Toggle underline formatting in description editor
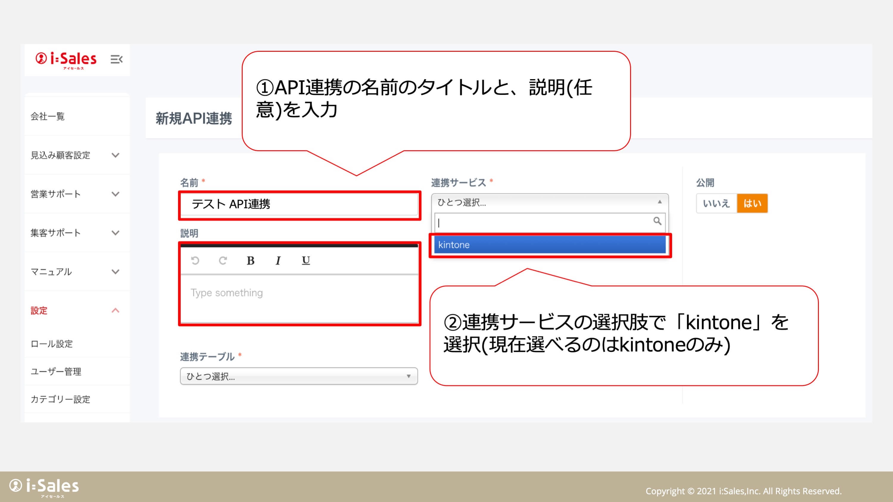The image size is (893, 502). coord(306,261)
